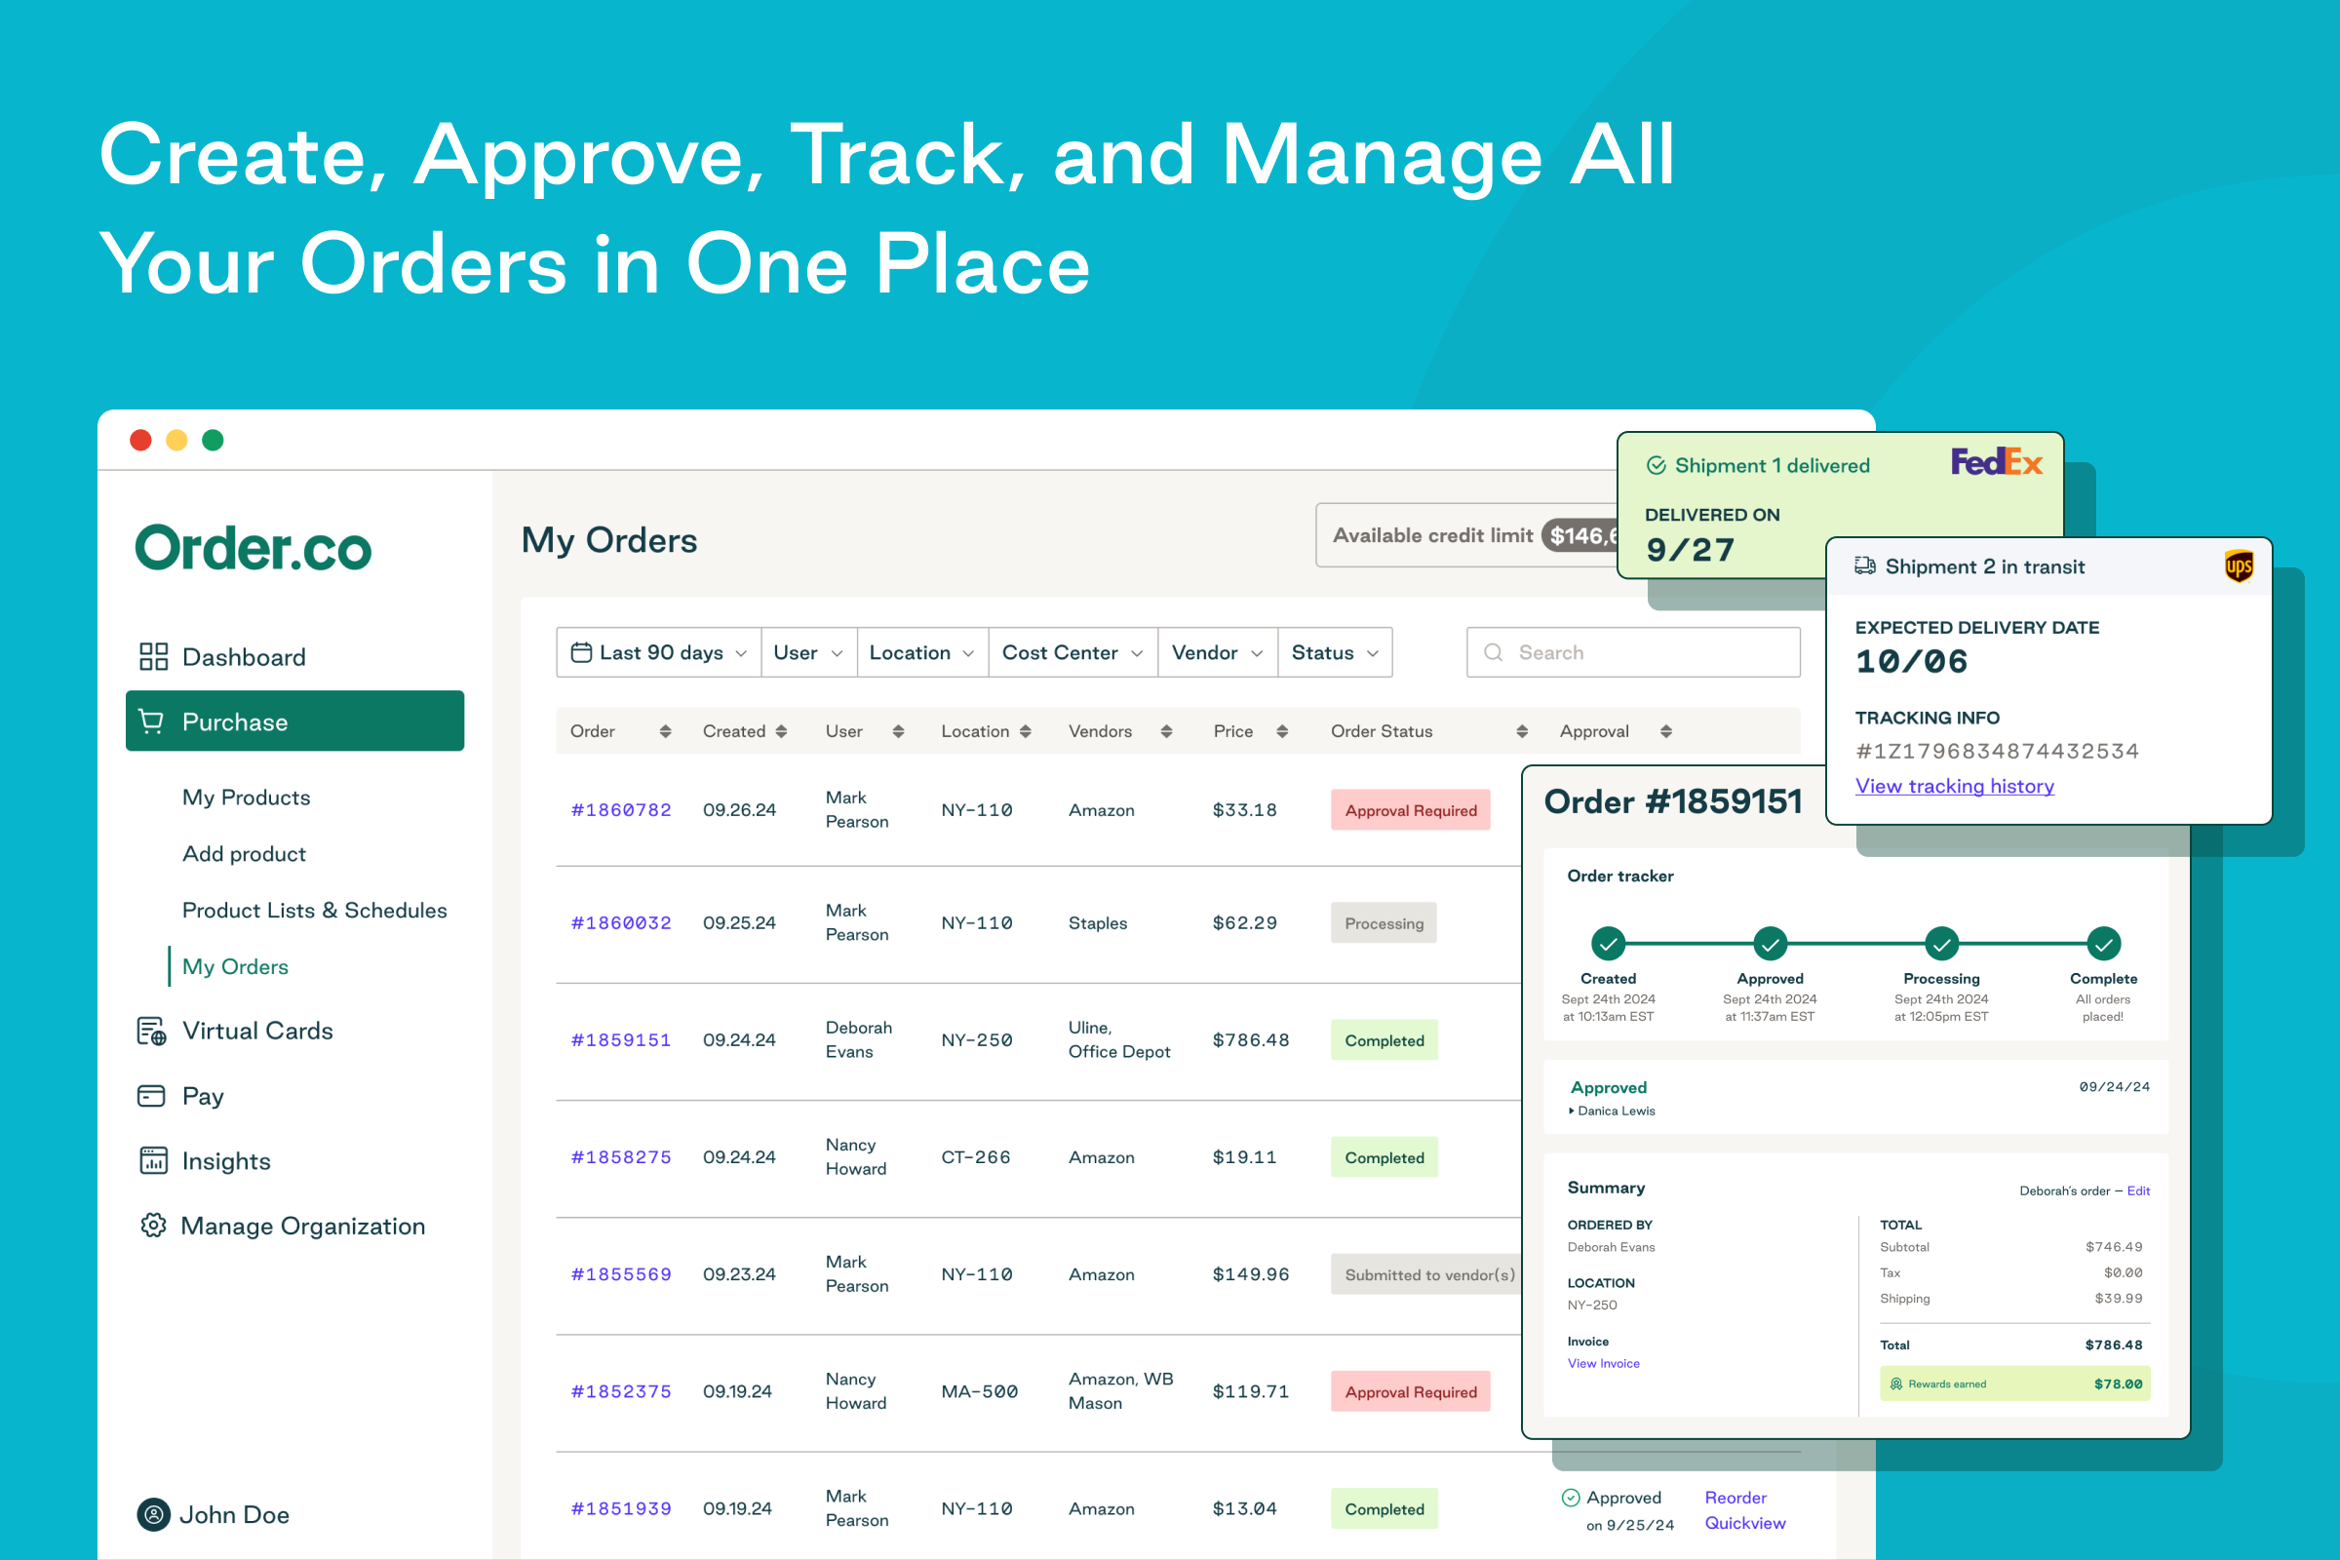Sort by User column arrows

pos(898,731)
